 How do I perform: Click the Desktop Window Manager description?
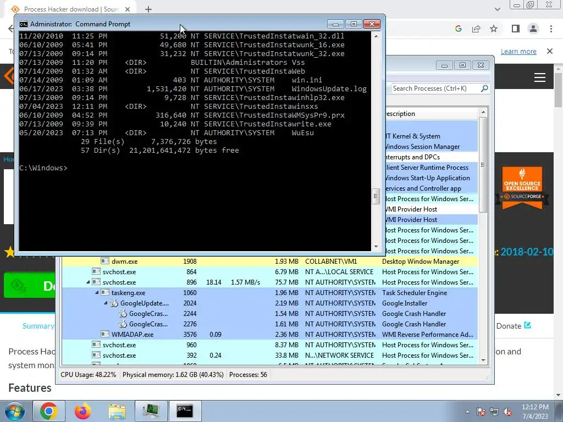click(x=421, y=262)
